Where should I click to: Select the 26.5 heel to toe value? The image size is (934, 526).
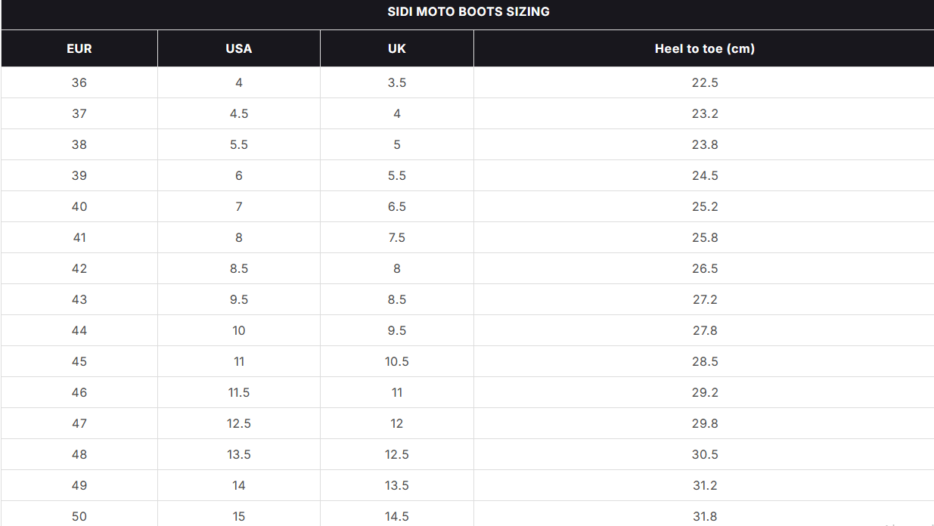coord(704,268)
